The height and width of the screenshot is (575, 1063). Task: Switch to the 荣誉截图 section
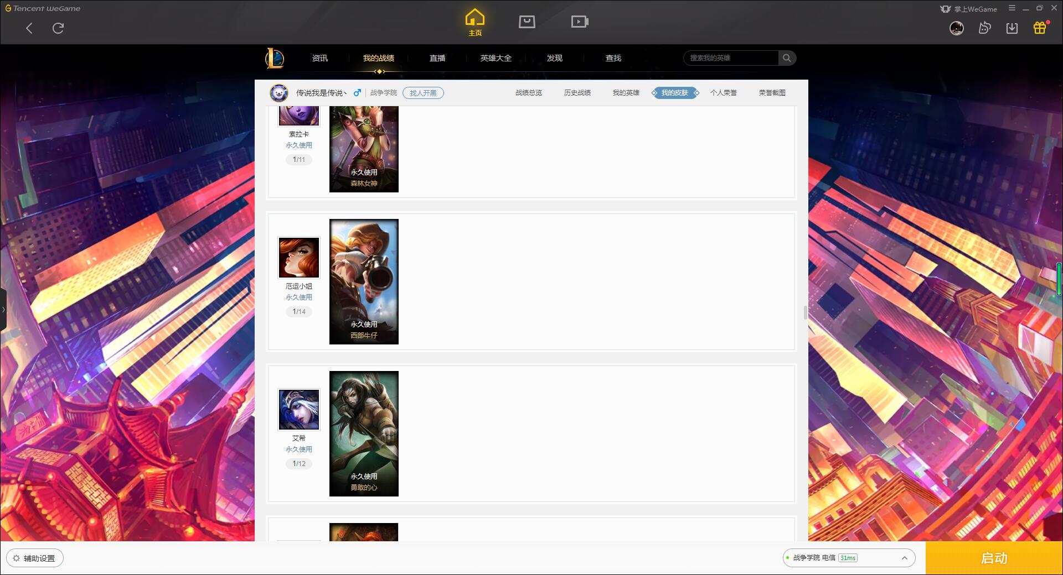click(772, 93)
